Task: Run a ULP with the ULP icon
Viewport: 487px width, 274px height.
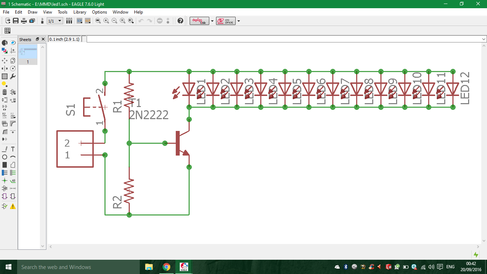Action: click(88, 21)
